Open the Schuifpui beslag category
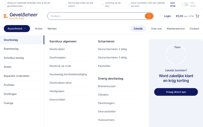Screen dimensions: 203x127 pos(14,58)
